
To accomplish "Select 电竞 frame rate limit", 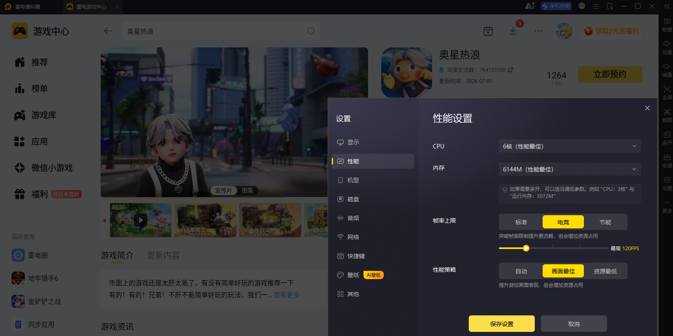I will pos(563,222).
